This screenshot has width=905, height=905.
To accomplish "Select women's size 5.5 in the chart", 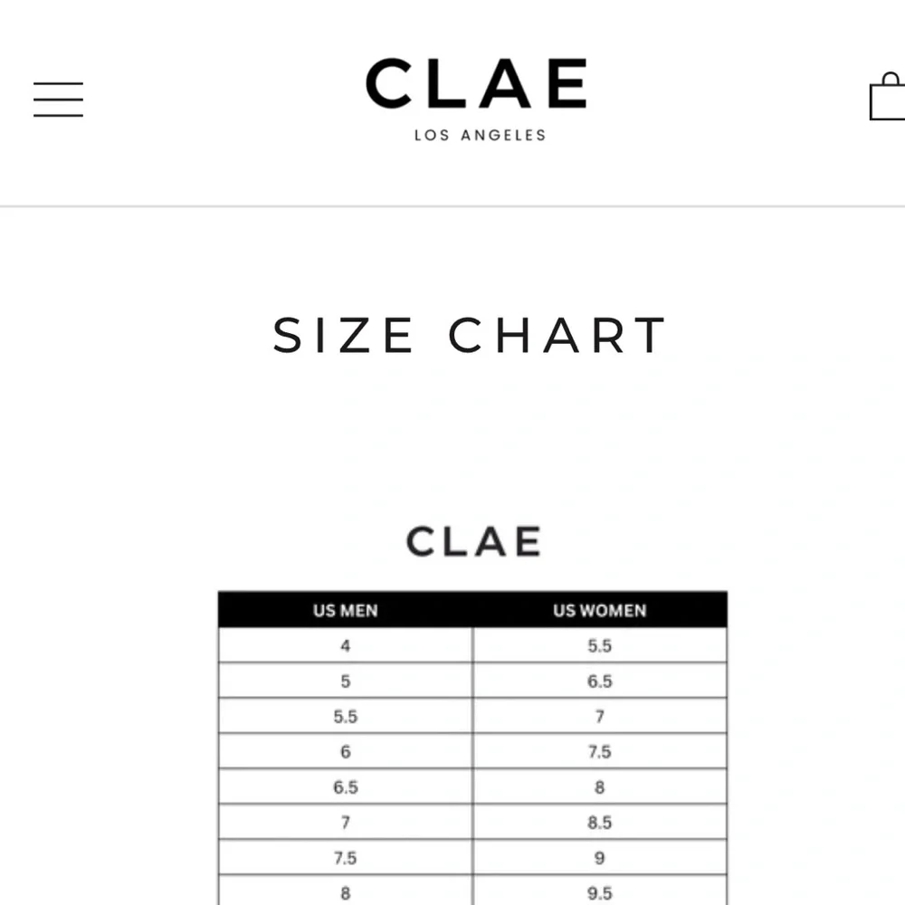I will 599,645.
